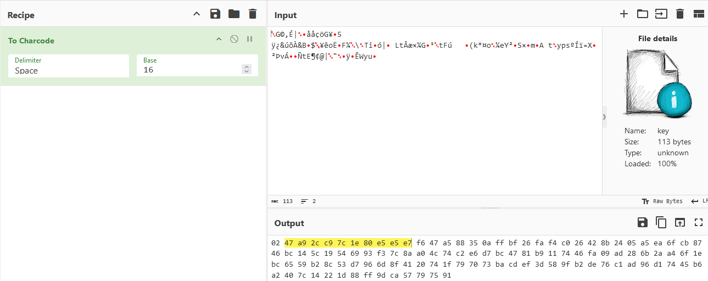Collapse the To Charcode operation
The image size is (708, 281).
(x=219, y=39)
